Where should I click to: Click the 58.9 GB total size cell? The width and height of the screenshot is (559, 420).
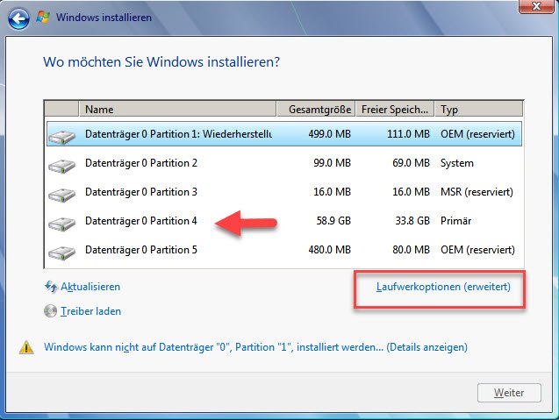click(x=333, y=221)
